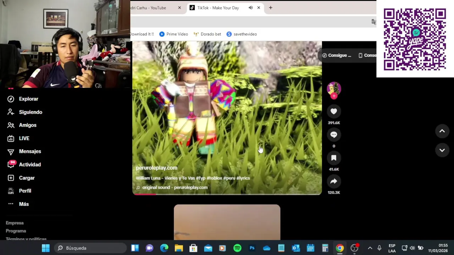Expand the Más options

(x=18, y=204)
